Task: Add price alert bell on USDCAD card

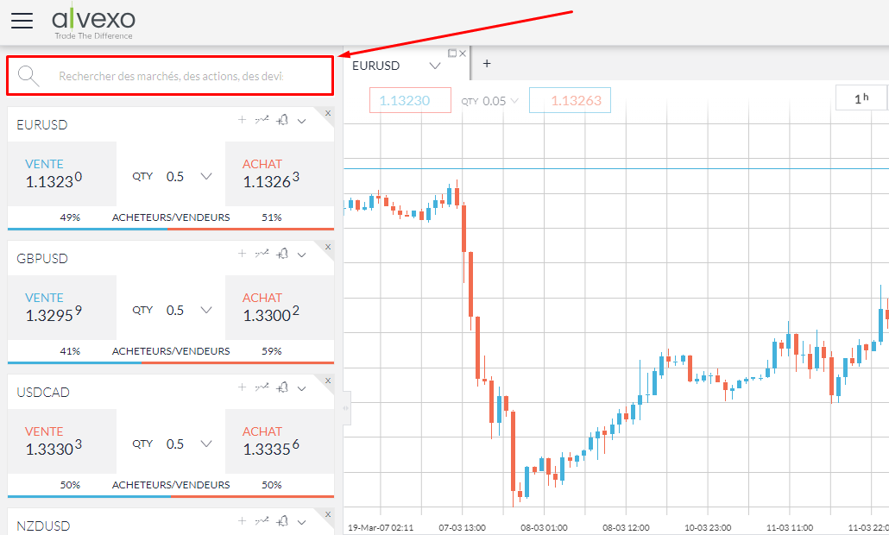Action: point(282,387)
